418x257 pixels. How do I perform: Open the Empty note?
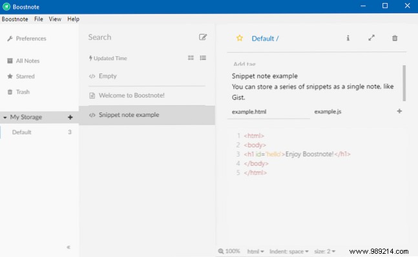click(147, 76)
